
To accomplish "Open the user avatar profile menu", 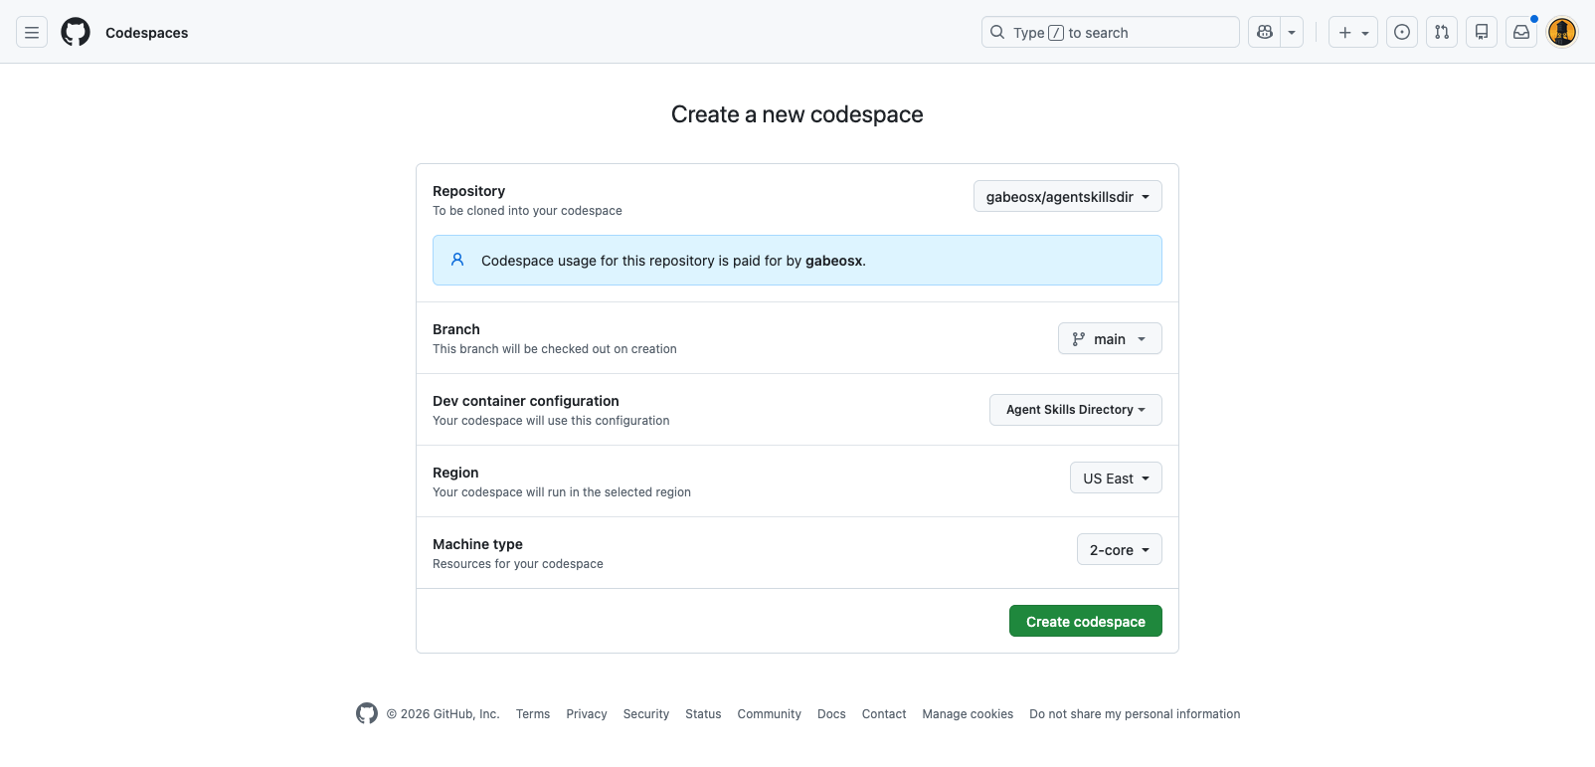I will 1562,32.
